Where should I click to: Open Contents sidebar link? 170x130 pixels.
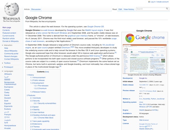[6, 30]
